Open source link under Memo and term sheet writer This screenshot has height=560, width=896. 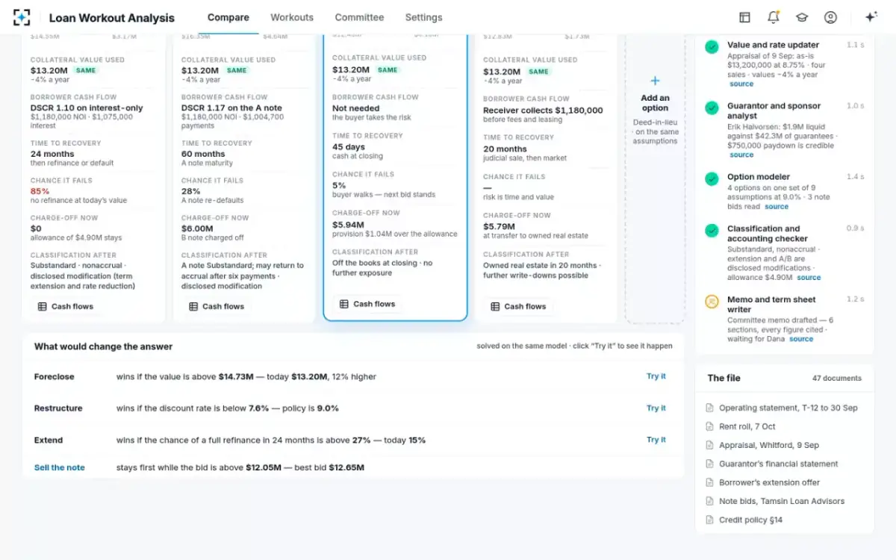tap(801, 339)
